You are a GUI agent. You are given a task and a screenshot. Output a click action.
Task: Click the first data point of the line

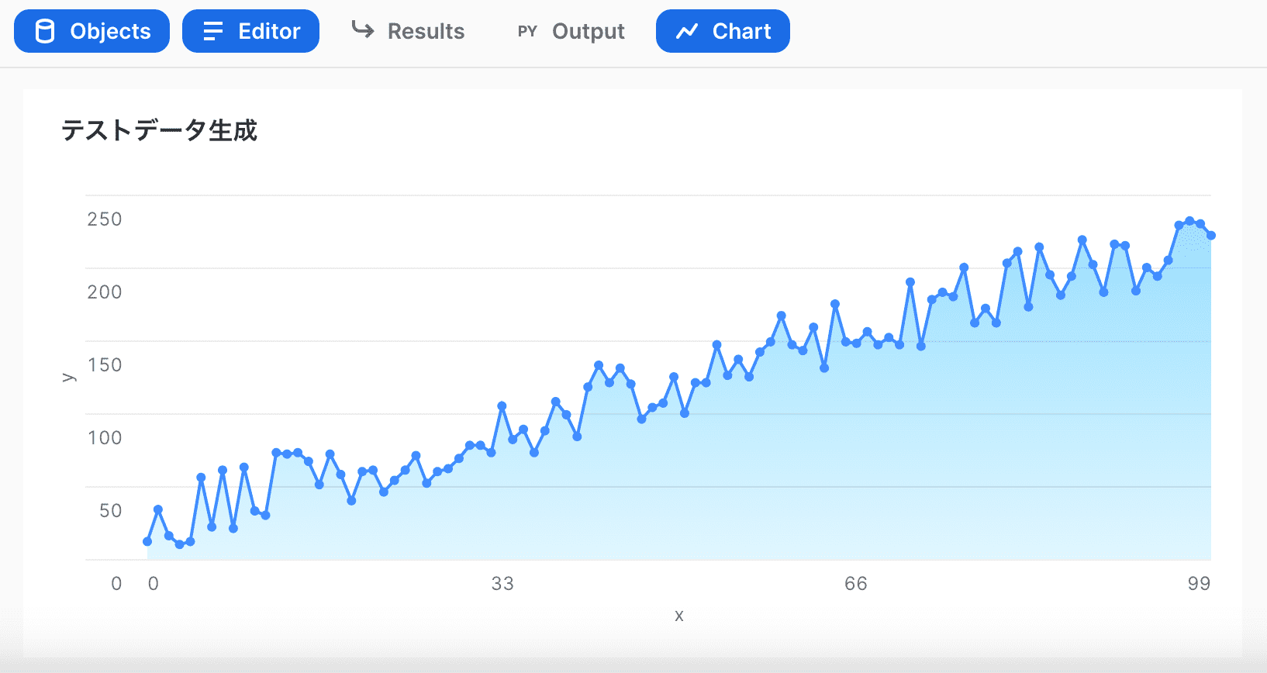[x=147, y=541]
